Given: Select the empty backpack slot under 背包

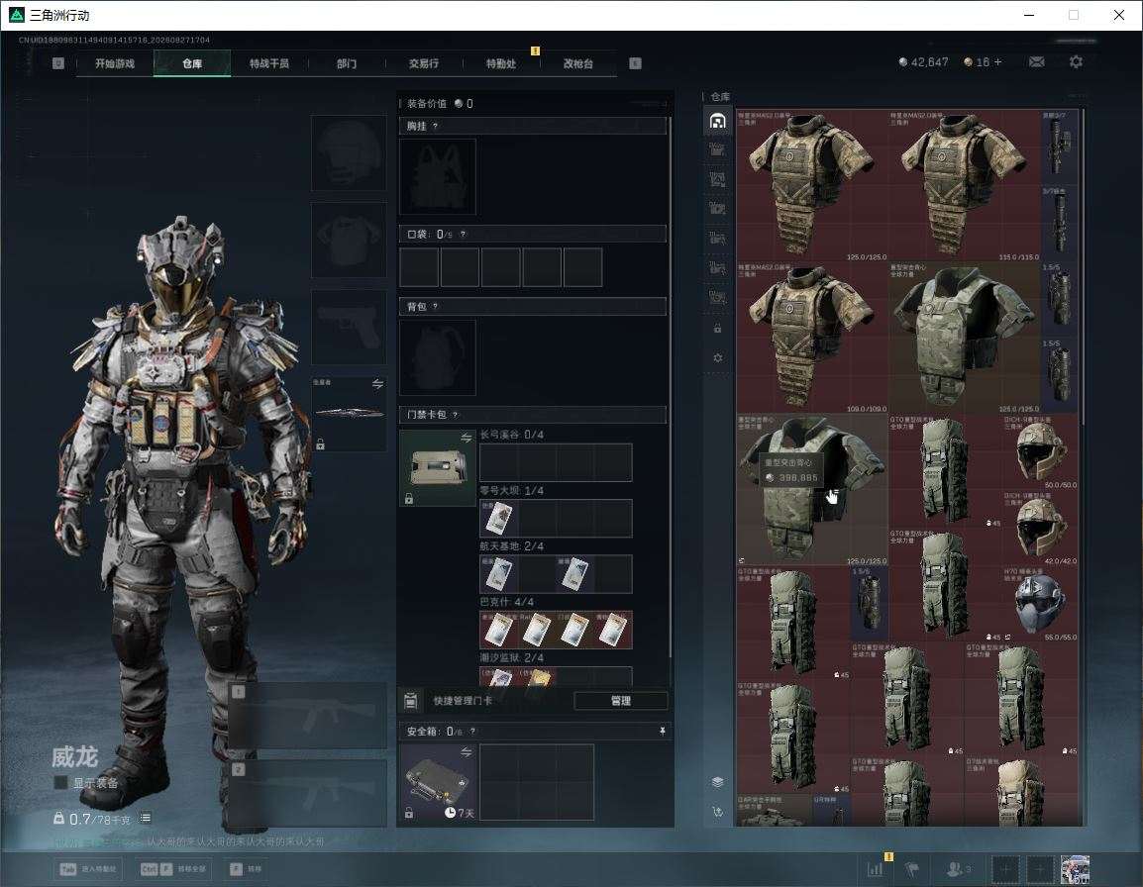Looking at the screenshot, I should [x=438, y=357].
